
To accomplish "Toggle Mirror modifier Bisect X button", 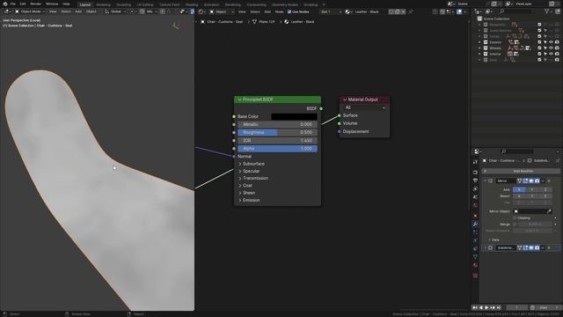I will (x=519, y=196).
